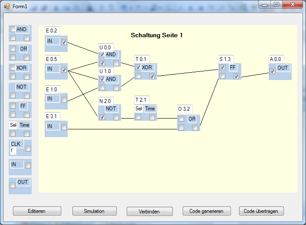Click the Editieren button
The image size is (306, 225).
point(37,211)
